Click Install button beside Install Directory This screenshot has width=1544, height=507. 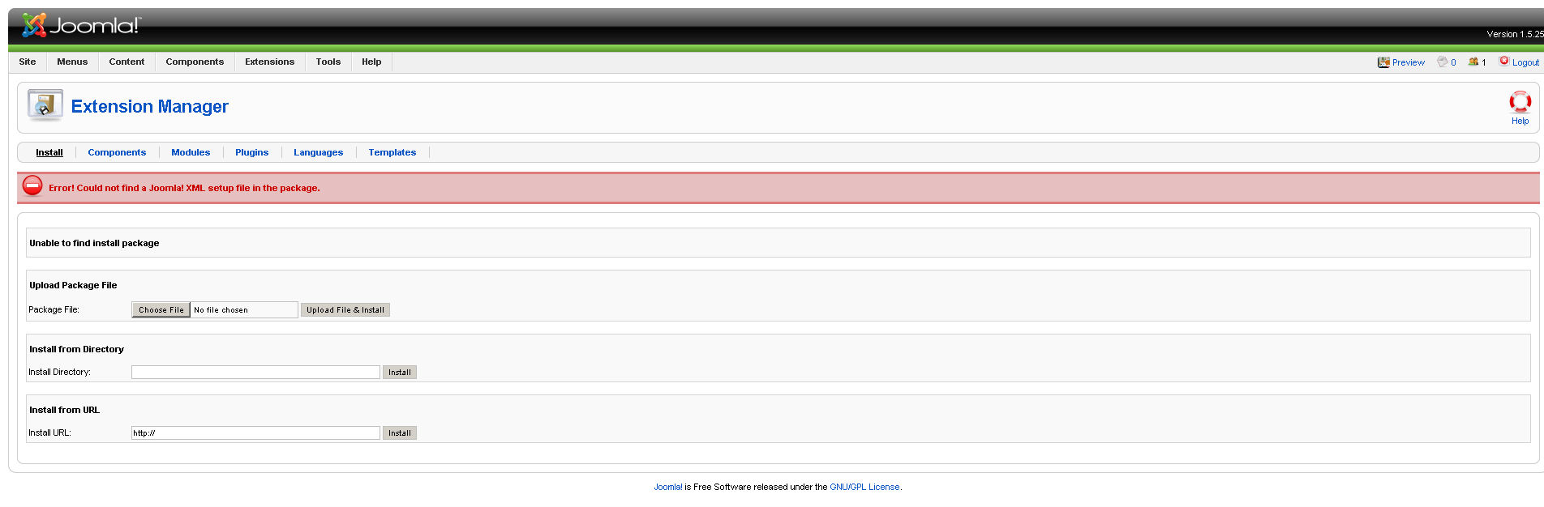tap(400, 372)
